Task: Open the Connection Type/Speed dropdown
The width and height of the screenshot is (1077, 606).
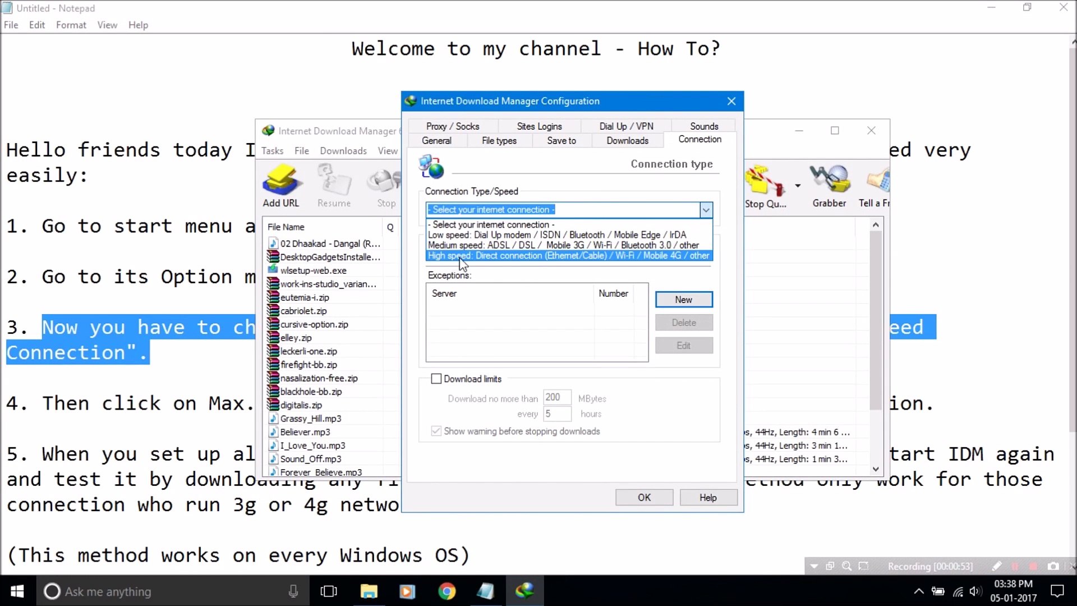Action: [x=706, y=209]
